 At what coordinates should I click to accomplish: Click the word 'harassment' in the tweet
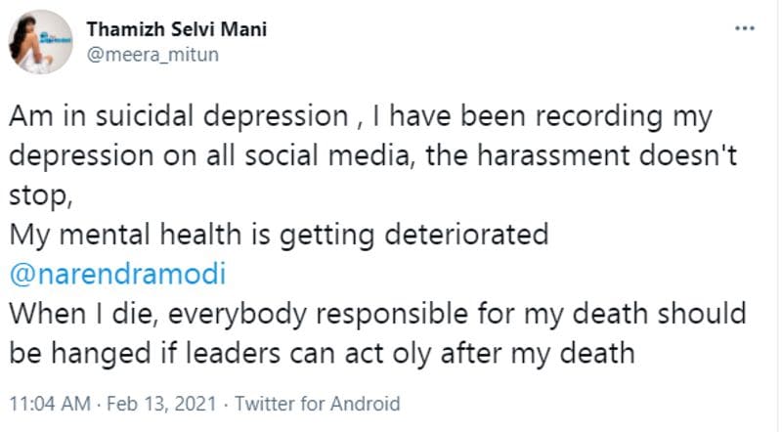[553, 155]
